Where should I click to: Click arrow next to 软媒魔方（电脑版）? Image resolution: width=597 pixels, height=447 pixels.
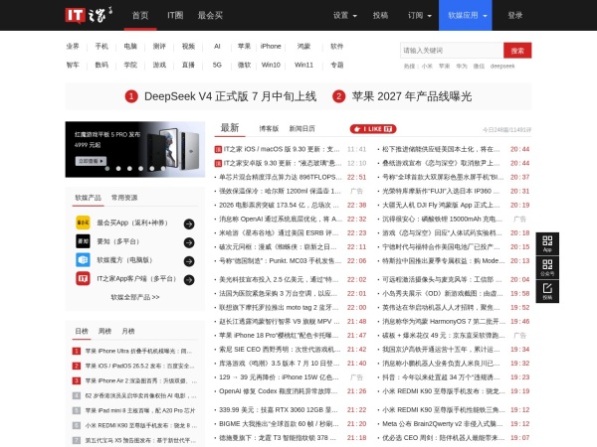pyautogui.click(x=189, y=261)
